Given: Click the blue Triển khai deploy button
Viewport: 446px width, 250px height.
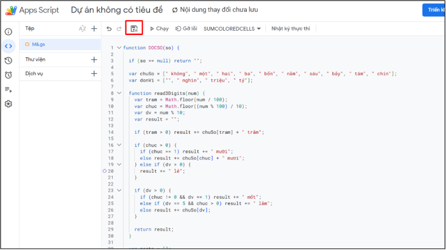Looking at the screenshot, I should click(434, 10).
